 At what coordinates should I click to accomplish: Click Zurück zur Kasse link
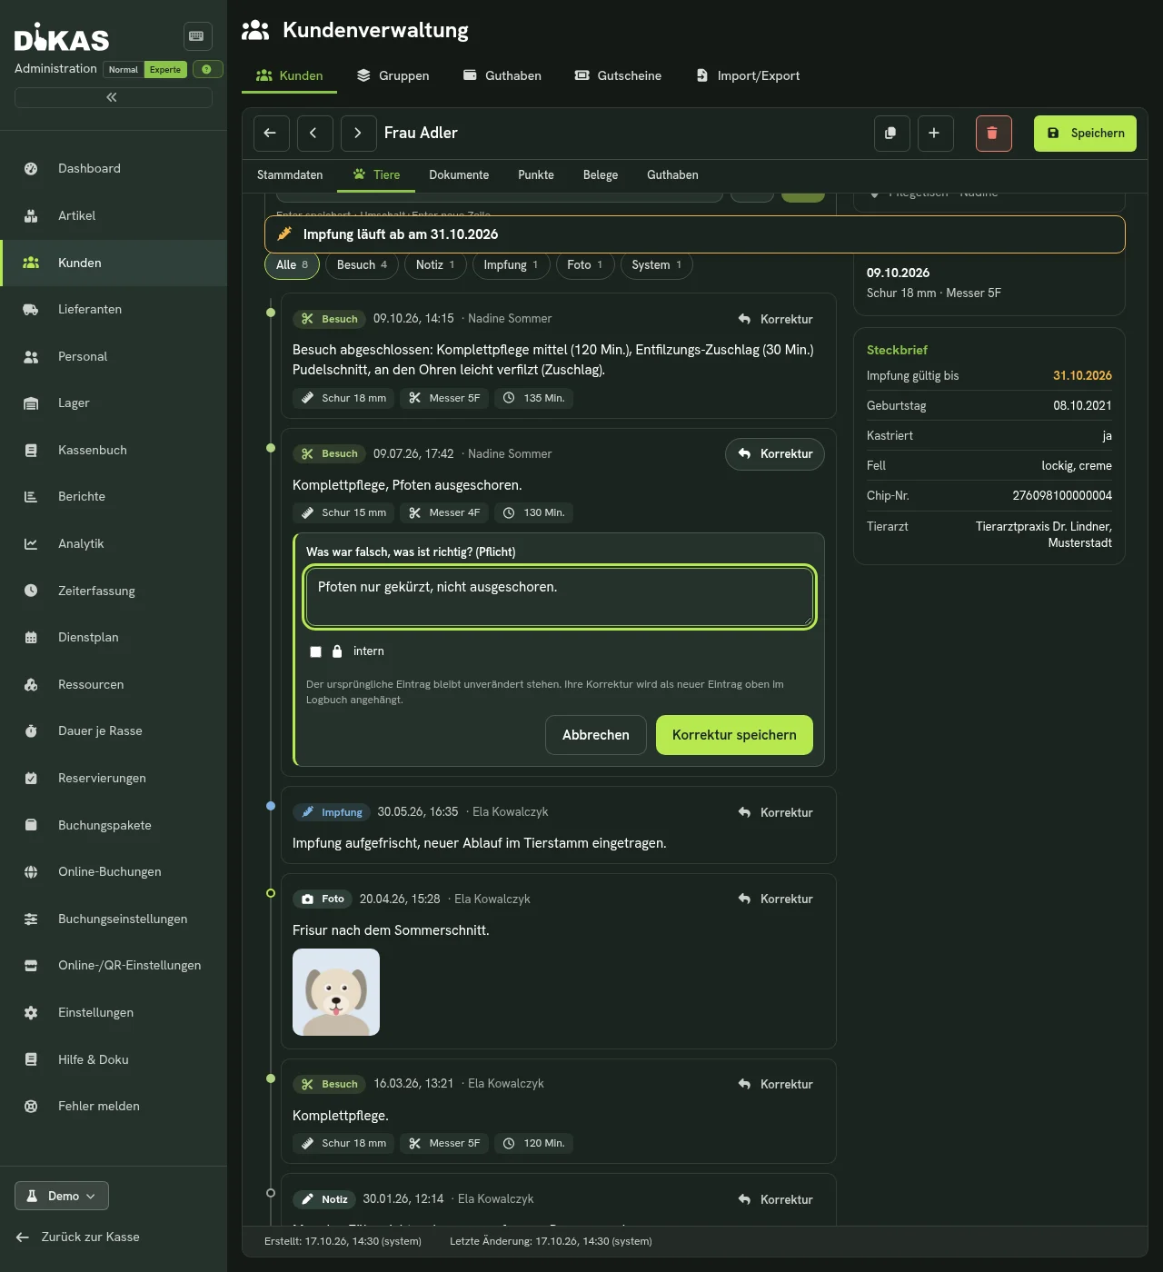pyautogui.click(x=78, y=1237)
